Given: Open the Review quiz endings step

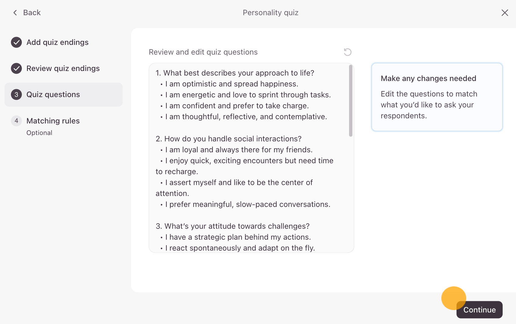Looking at the screenshot, I should click(x=63, y=69).
